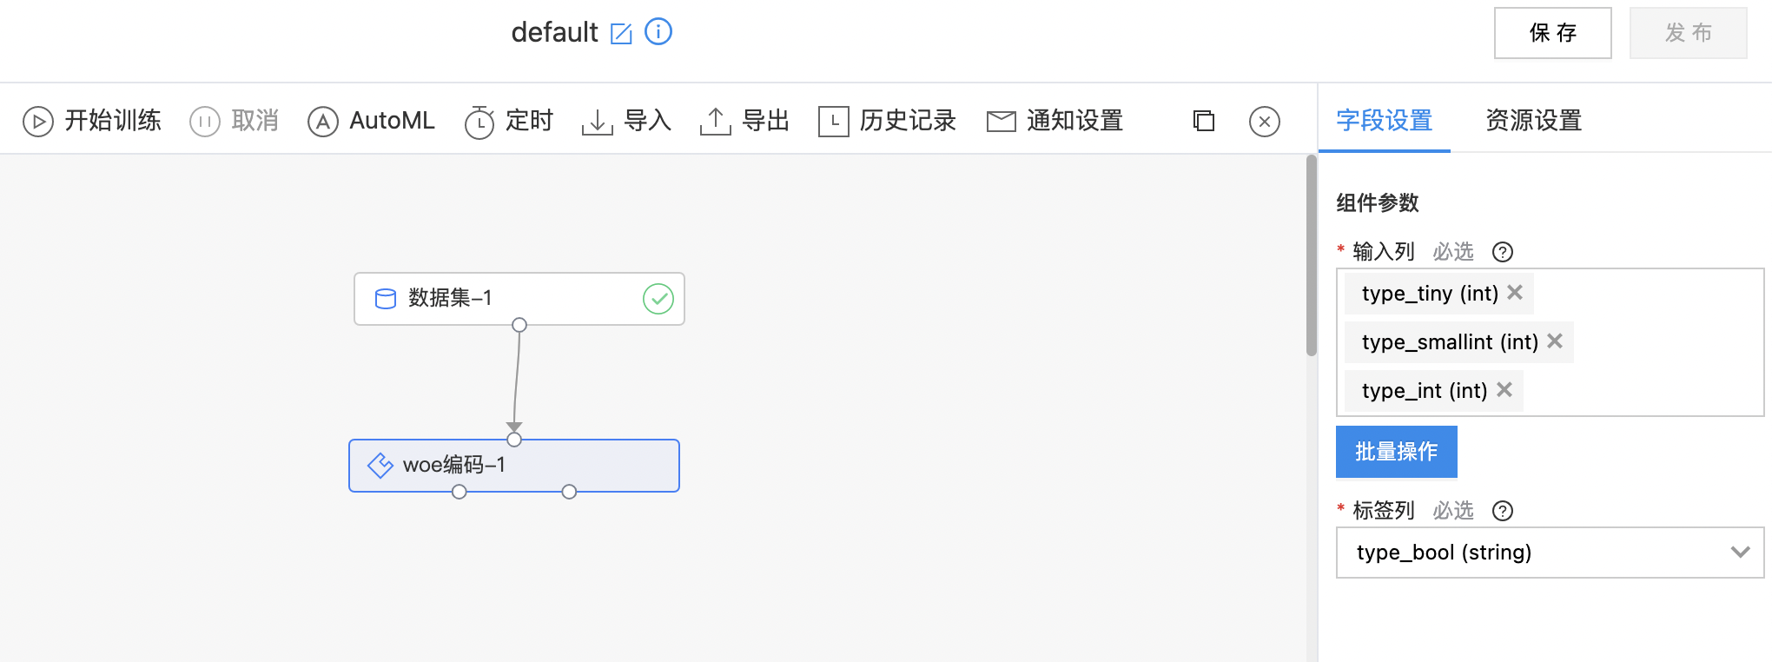Click the 批量操作 button

pos(1397,452)
